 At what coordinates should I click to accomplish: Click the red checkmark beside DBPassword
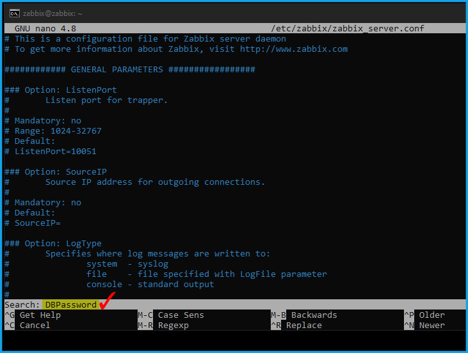pos(107,301)
